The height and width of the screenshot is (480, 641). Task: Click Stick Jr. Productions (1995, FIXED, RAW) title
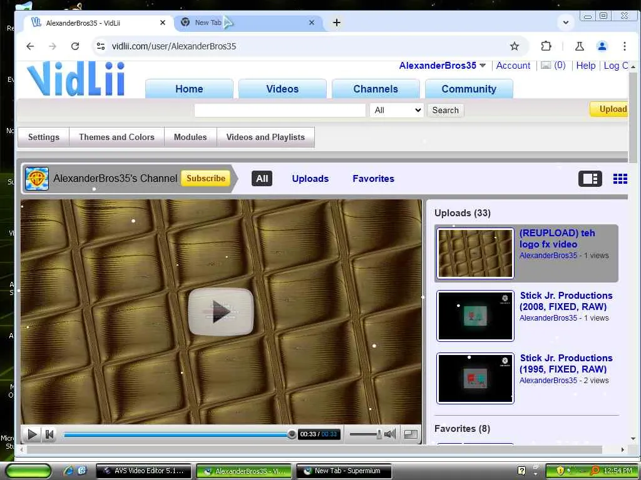[x=566, y=363]
